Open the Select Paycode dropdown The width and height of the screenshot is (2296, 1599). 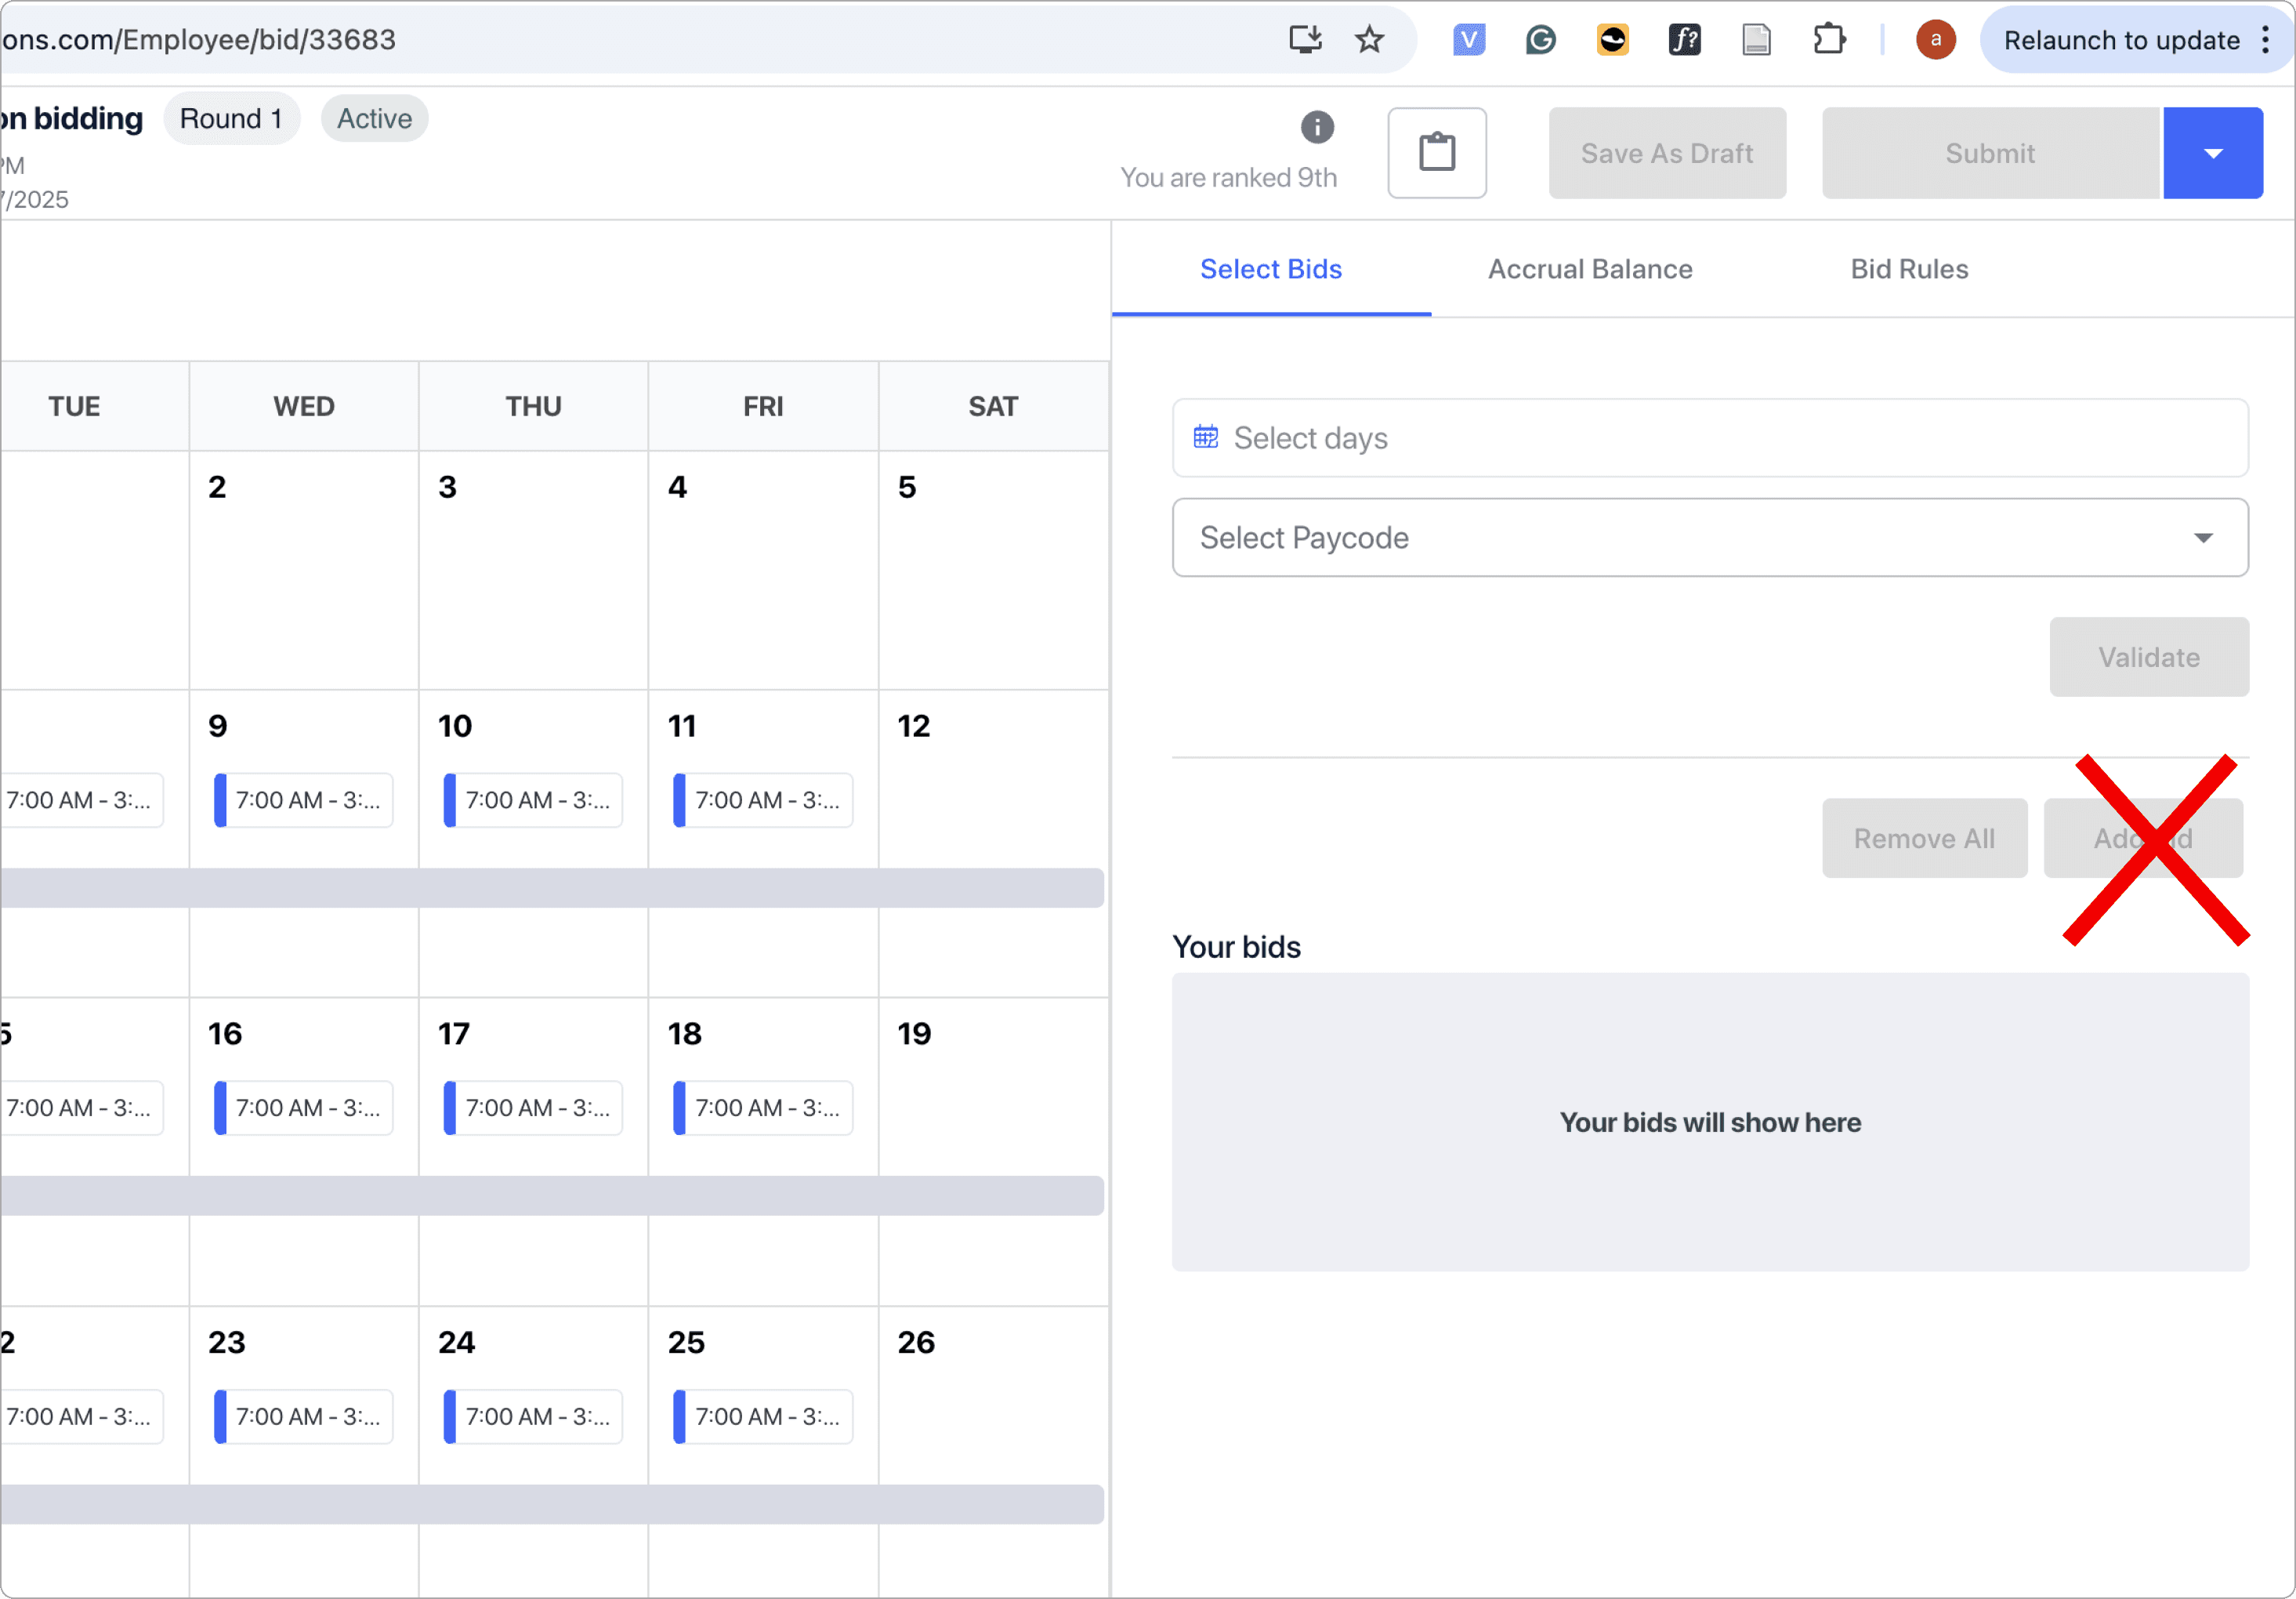pos(1709,538)
